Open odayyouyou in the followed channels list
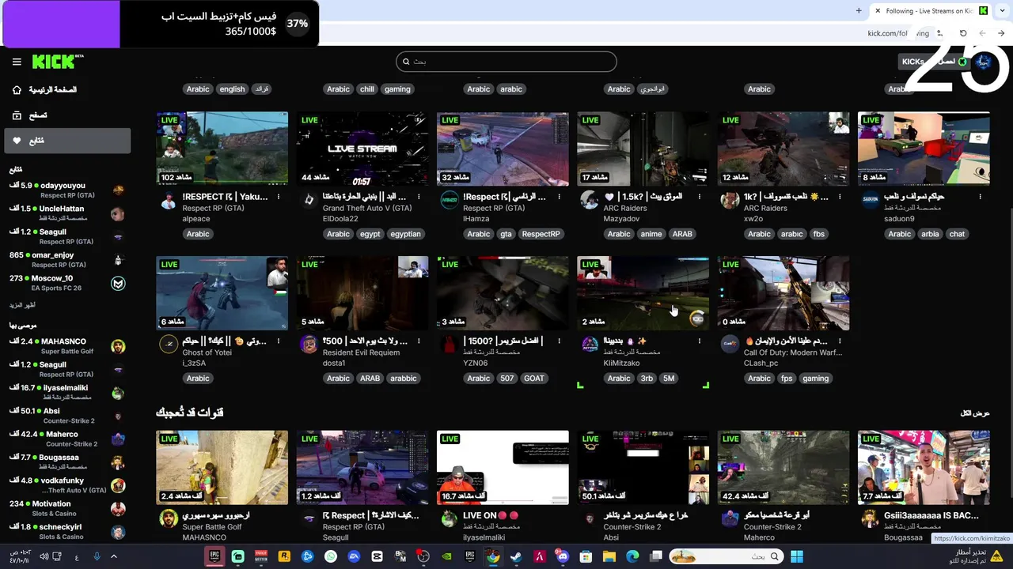The height and width of the screenshot is (569, 1013). [x=67, y=190]
